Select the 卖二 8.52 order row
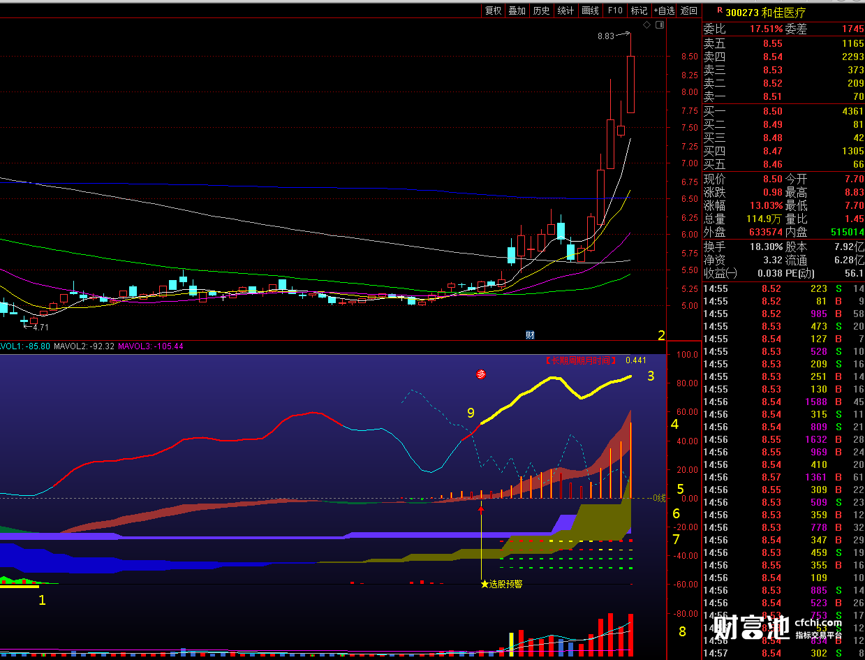865x660 pixels. (x=783, y=83)
